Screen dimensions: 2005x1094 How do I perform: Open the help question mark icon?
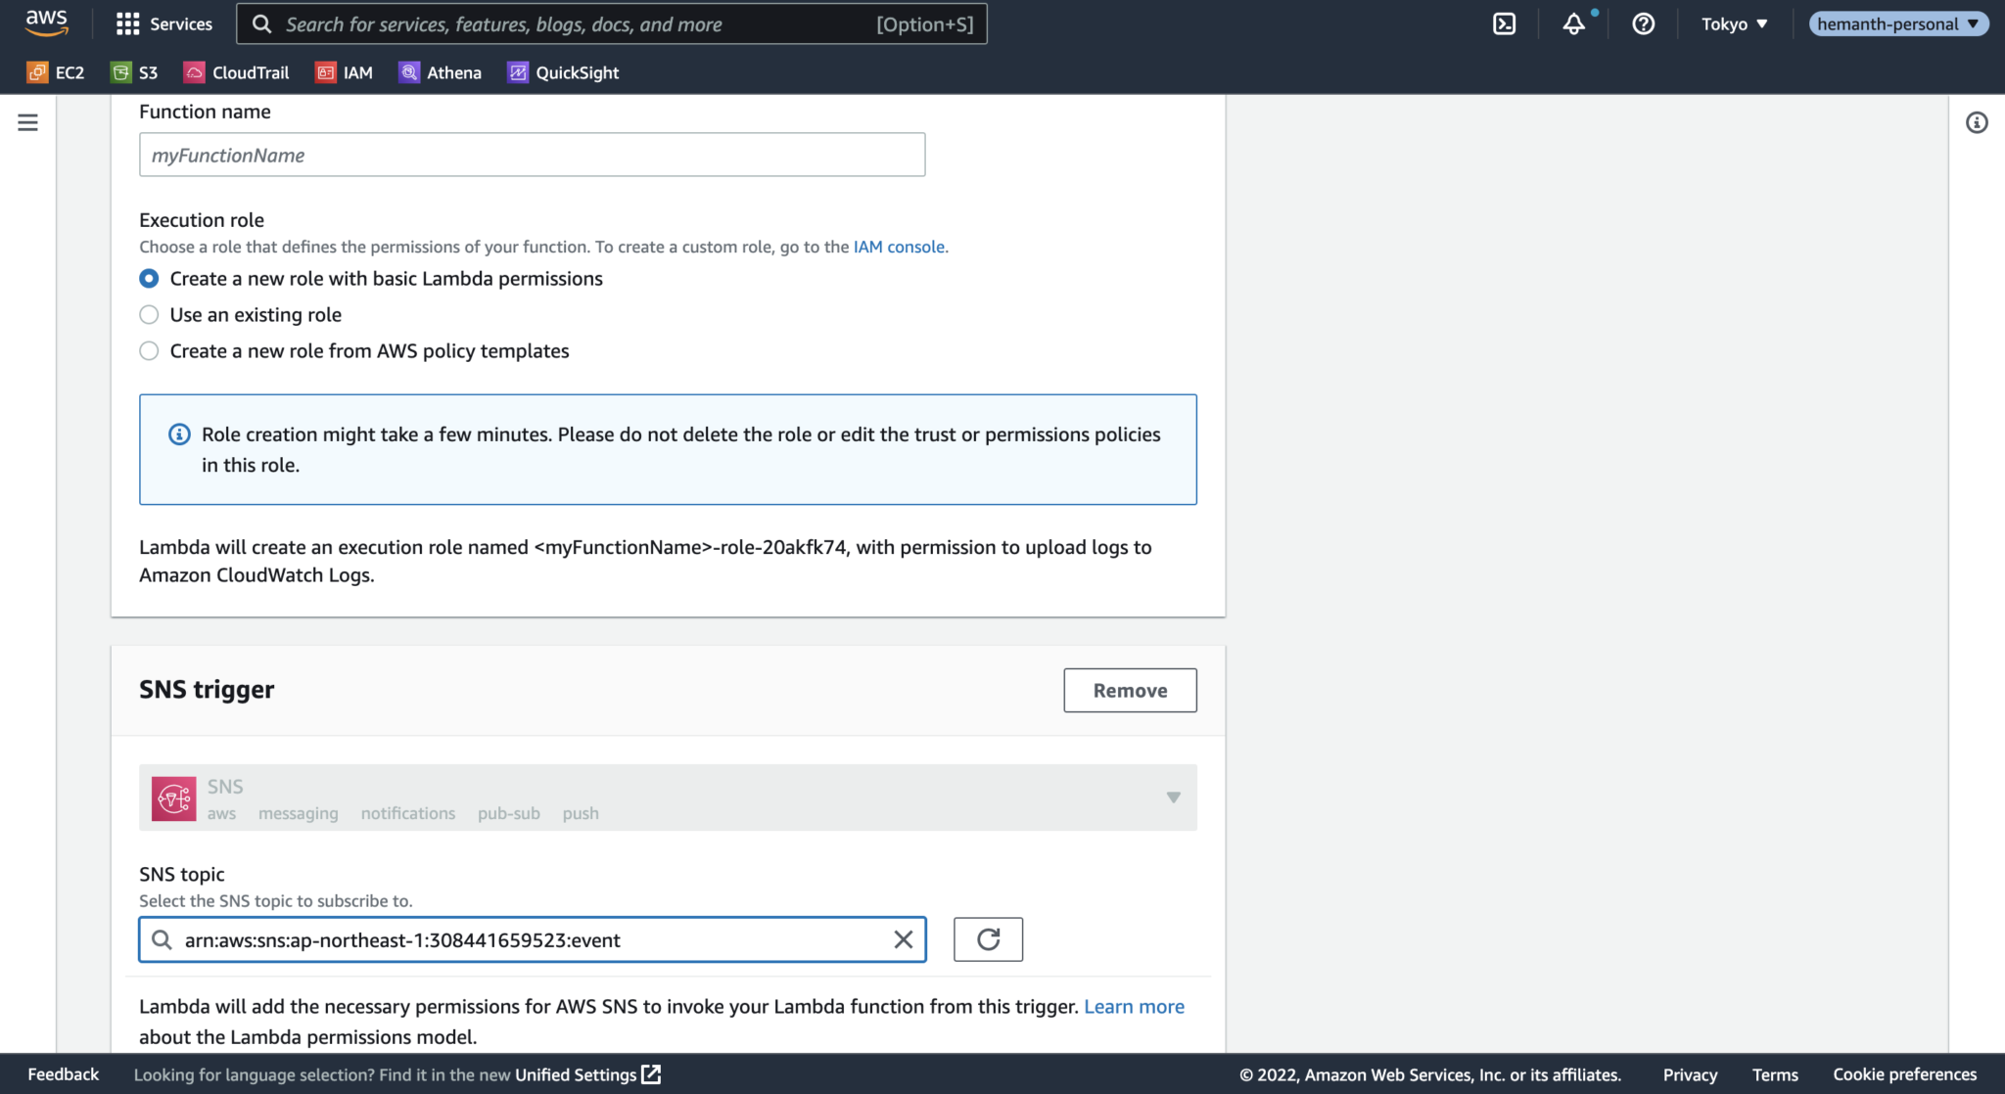(1643, 24)
